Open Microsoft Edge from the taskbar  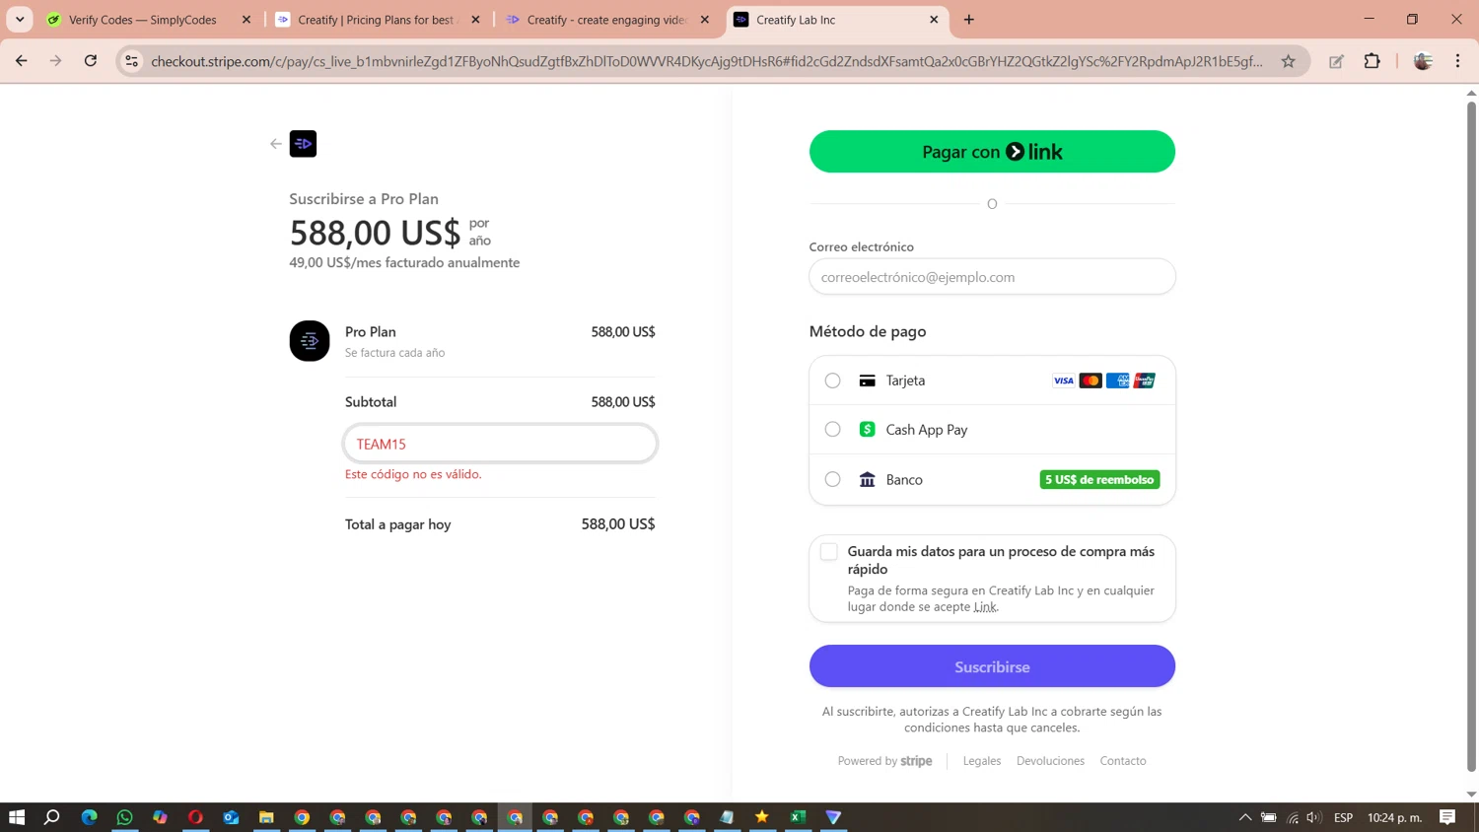pos(89,817)
